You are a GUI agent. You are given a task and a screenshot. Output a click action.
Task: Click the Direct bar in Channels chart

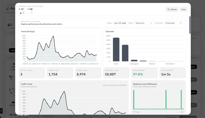(x=116, y=50)
